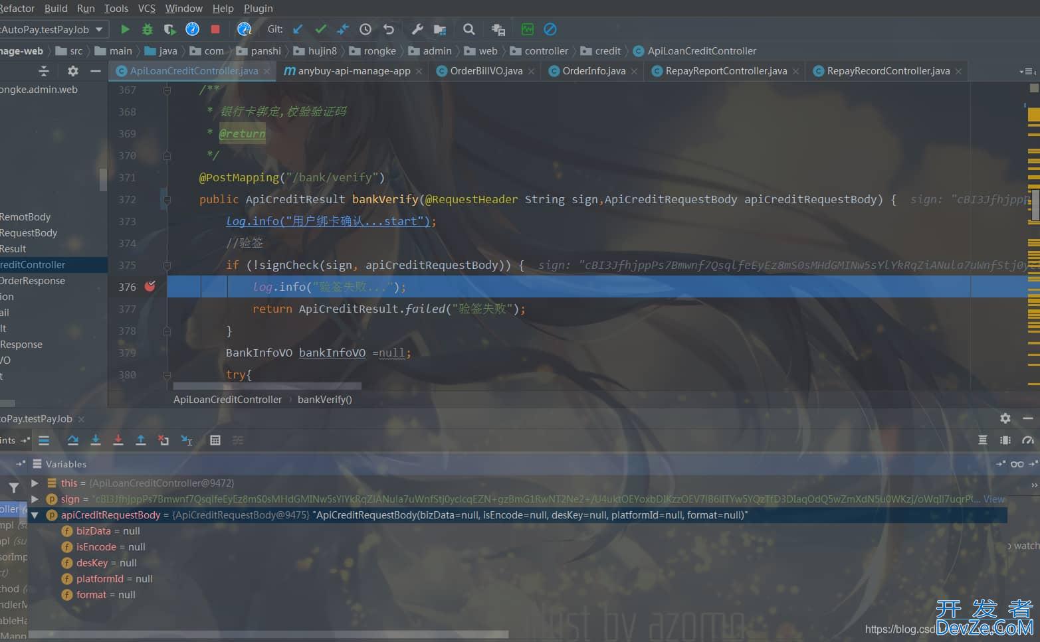Step into with the blue down arrow
This screenshot has height=642, width=1040.
(x=96, y=440)
